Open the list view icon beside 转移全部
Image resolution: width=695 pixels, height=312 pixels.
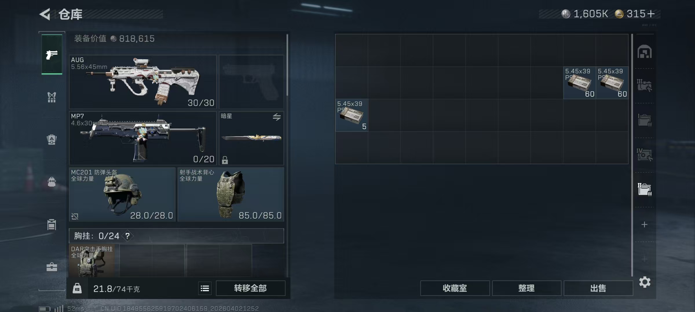[x=205, y=288]
